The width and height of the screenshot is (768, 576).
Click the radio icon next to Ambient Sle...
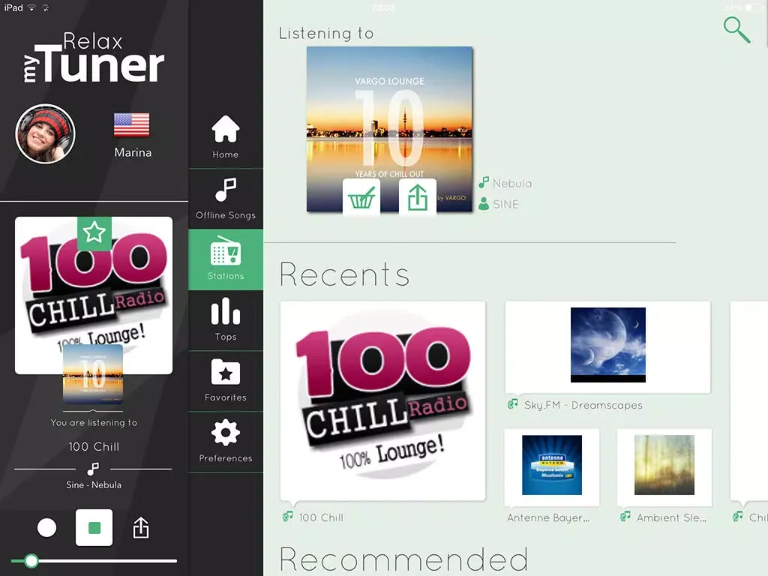point(625,516)
